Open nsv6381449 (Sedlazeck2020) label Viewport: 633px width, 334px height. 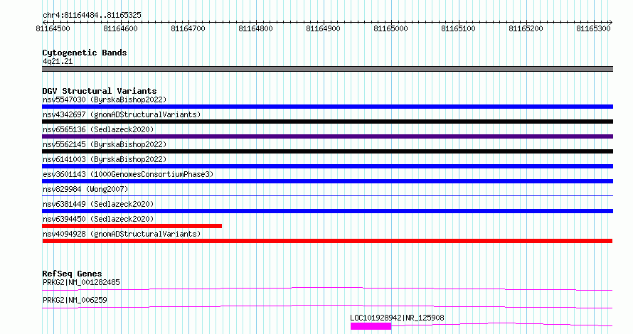[98, 204]
